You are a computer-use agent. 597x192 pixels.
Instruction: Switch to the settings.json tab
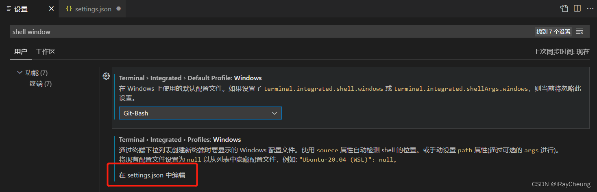(93, 9)
